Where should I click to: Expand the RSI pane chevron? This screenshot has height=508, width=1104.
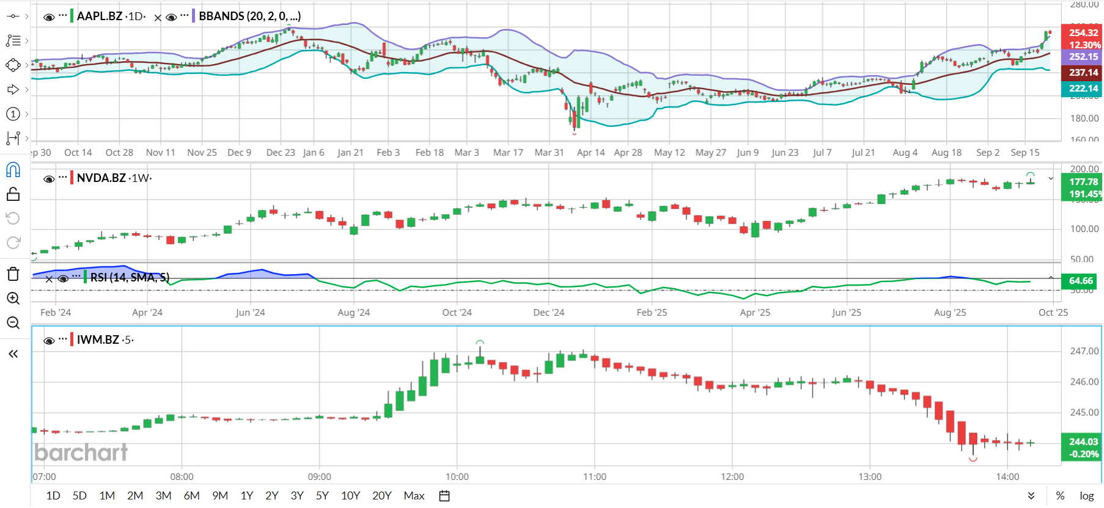pyautogui.click(x=1051, y=278)
